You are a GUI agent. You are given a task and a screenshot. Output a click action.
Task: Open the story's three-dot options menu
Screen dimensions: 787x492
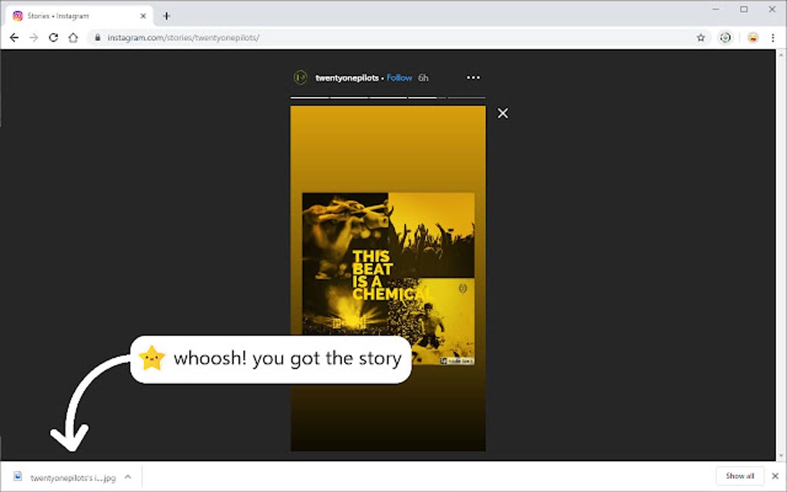473,77
